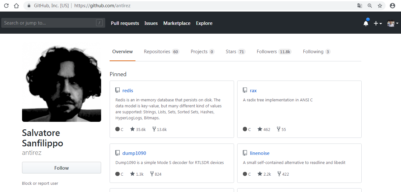Open the redis repository link
Image resolution: width=401 pixels, height=192 pixels.
[128, 91]
